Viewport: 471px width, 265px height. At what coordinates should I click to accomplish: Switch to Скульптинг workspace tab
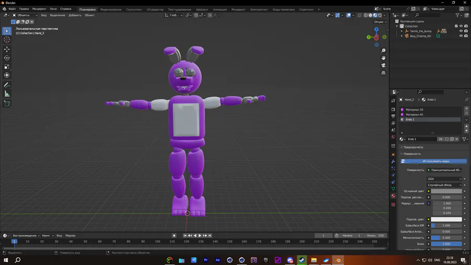click(134, 9)
